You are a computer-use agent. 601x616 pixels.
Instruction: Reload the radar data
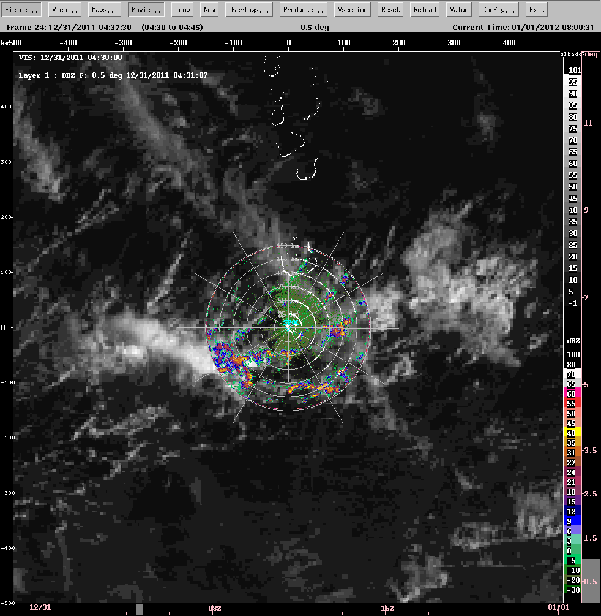[x=425, y=10]
